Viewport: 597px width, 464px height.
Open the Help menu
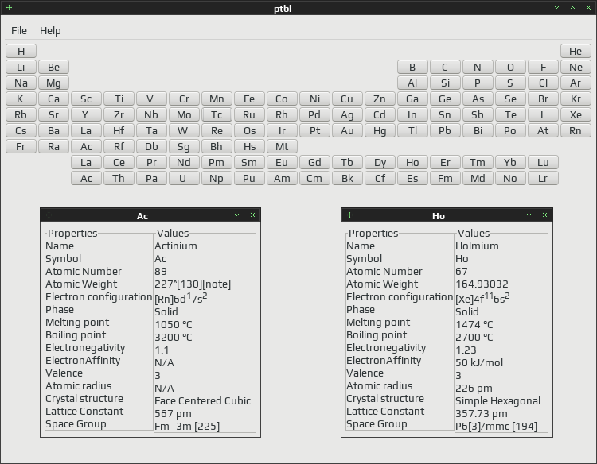click(50, 30)
